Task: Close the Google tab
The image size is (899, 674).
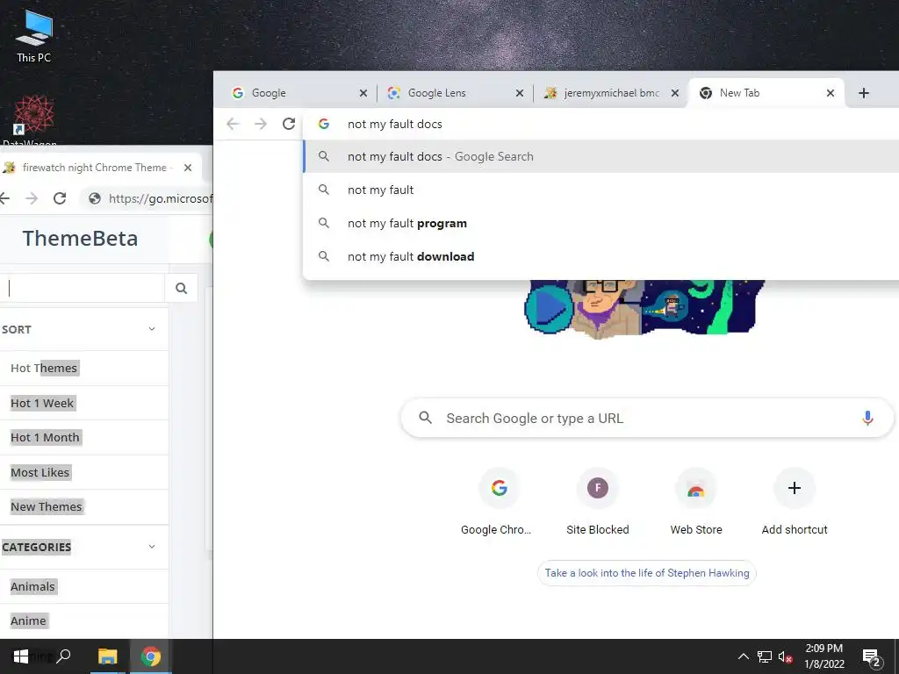Action: coord(363,93)
